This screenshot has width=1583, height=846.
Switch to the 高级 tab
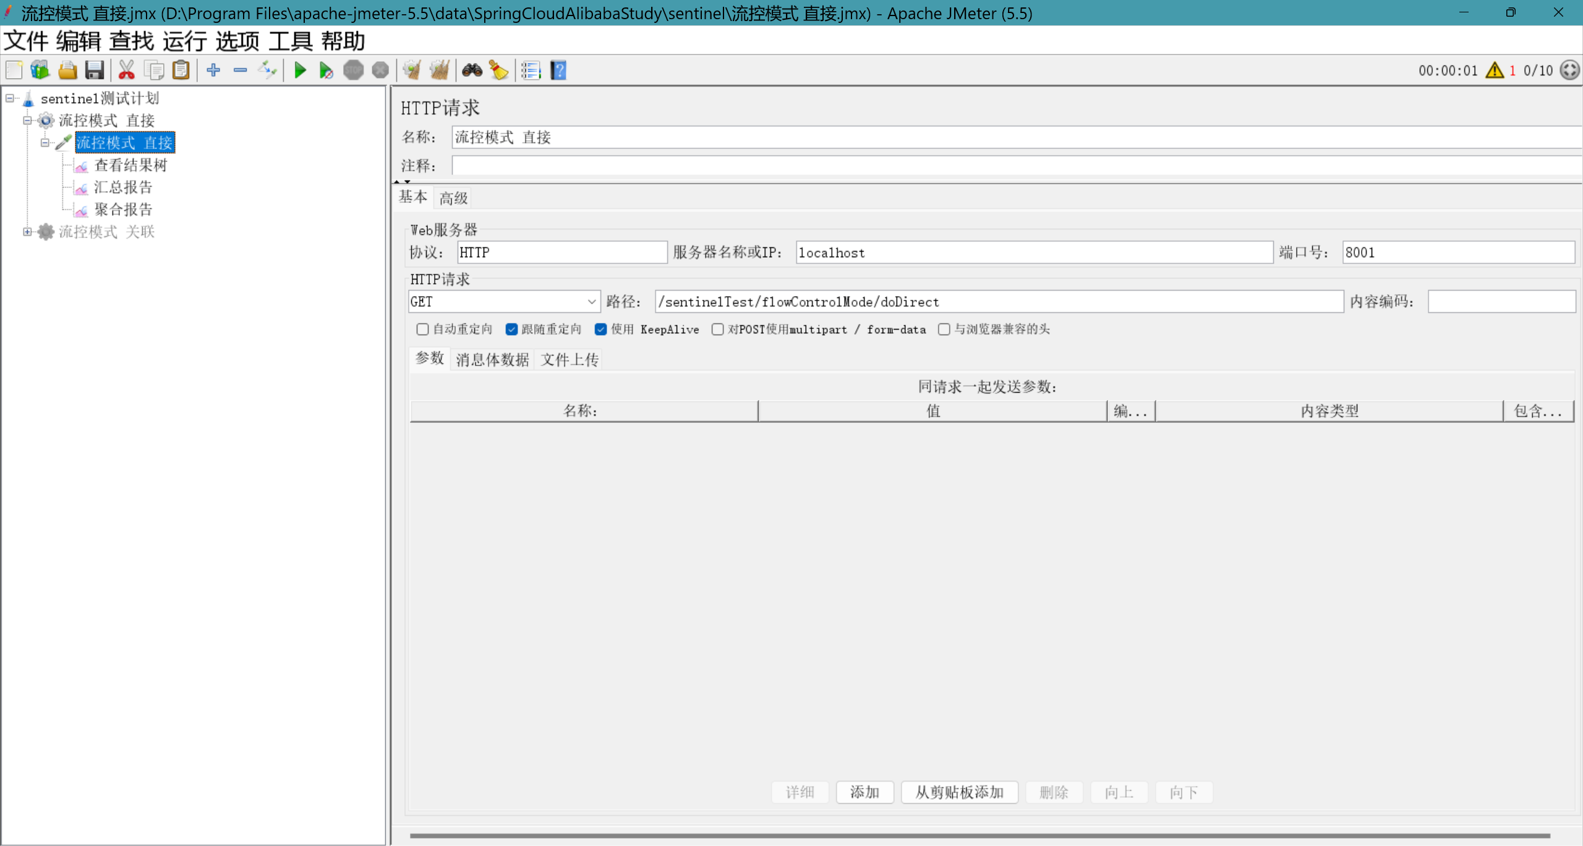pyautogui.click(x=452, y=197)
